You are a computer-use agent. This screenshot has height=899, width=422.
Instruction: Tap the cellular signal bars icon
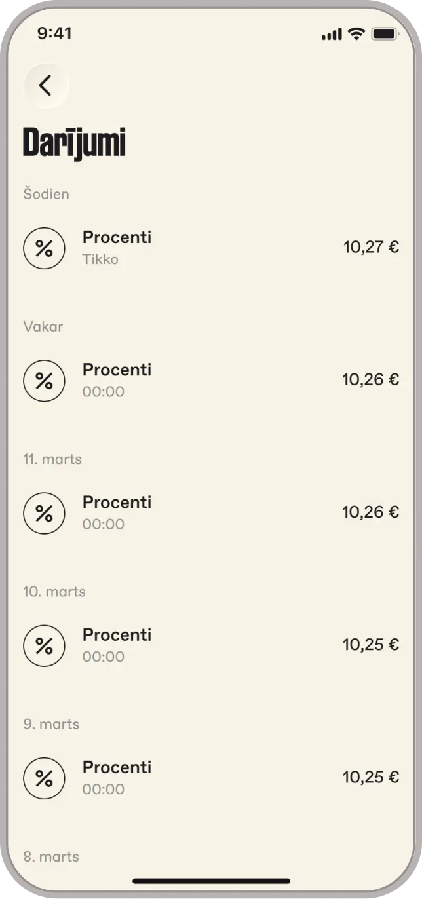[x=332, y=34]
